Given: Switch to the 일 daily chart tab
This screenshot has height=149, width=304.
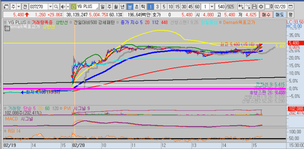Looking at the screenshot, I should pyautogui.click(x=103, y=7).
